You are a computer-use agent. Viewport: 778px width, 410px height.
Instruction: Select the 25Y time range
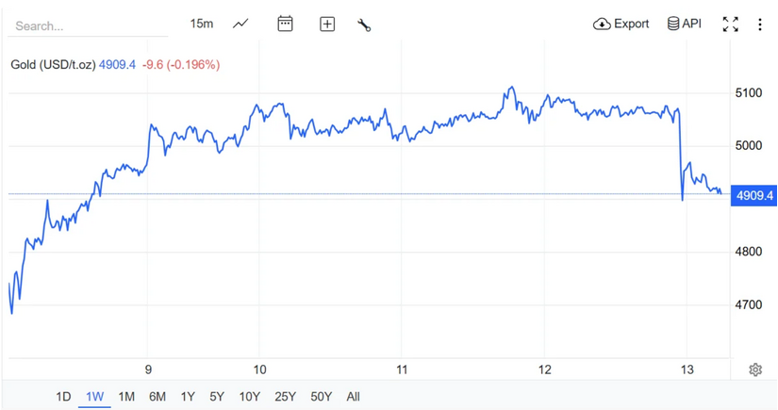285,397
